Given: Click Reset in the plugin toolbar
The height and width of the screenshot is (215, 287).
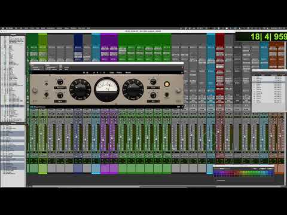Looking at the screenshot, I should [128, 73].
